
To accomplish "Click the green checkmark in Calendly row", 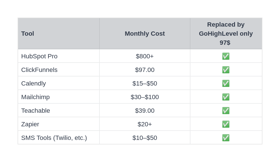I will 226,83.
